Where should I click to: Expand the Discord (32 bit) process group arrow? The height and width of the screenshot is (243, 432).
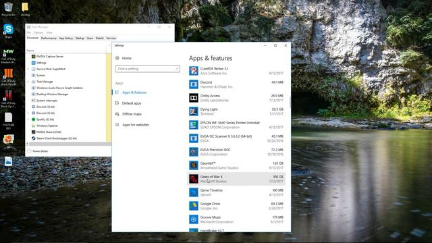click(28, 113)
